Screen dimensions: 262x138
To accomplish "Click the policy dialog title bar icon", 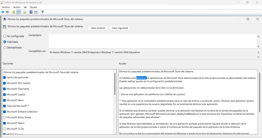I will pos(5,19).
